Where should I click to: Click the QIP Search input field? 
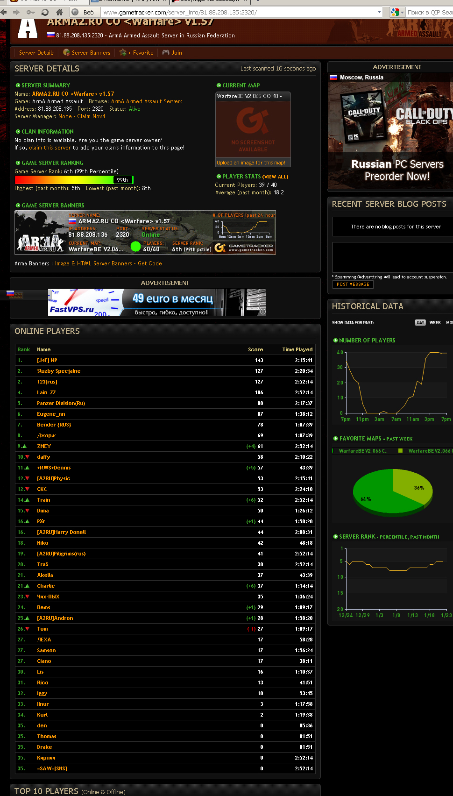pyautogui.click(x=430, y=12)
